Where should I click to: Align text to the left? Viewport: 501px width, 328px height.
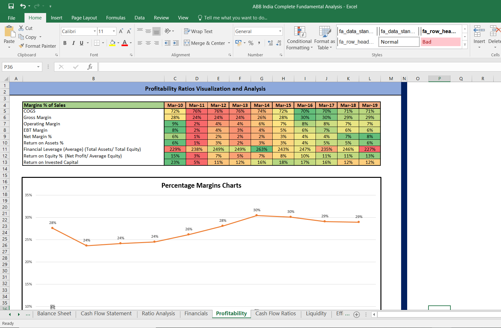[140, 43]
